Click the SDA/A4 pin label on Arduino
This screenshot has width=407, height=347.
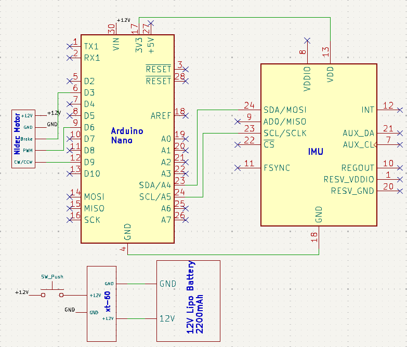(x=155, y=185)
